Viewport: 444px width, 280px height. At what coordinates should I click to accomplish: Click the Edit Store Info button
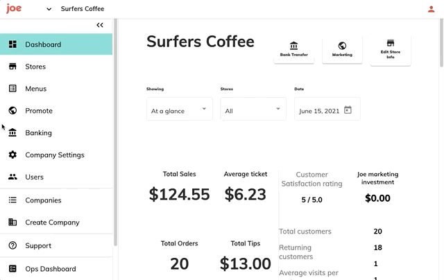point(391,51)
